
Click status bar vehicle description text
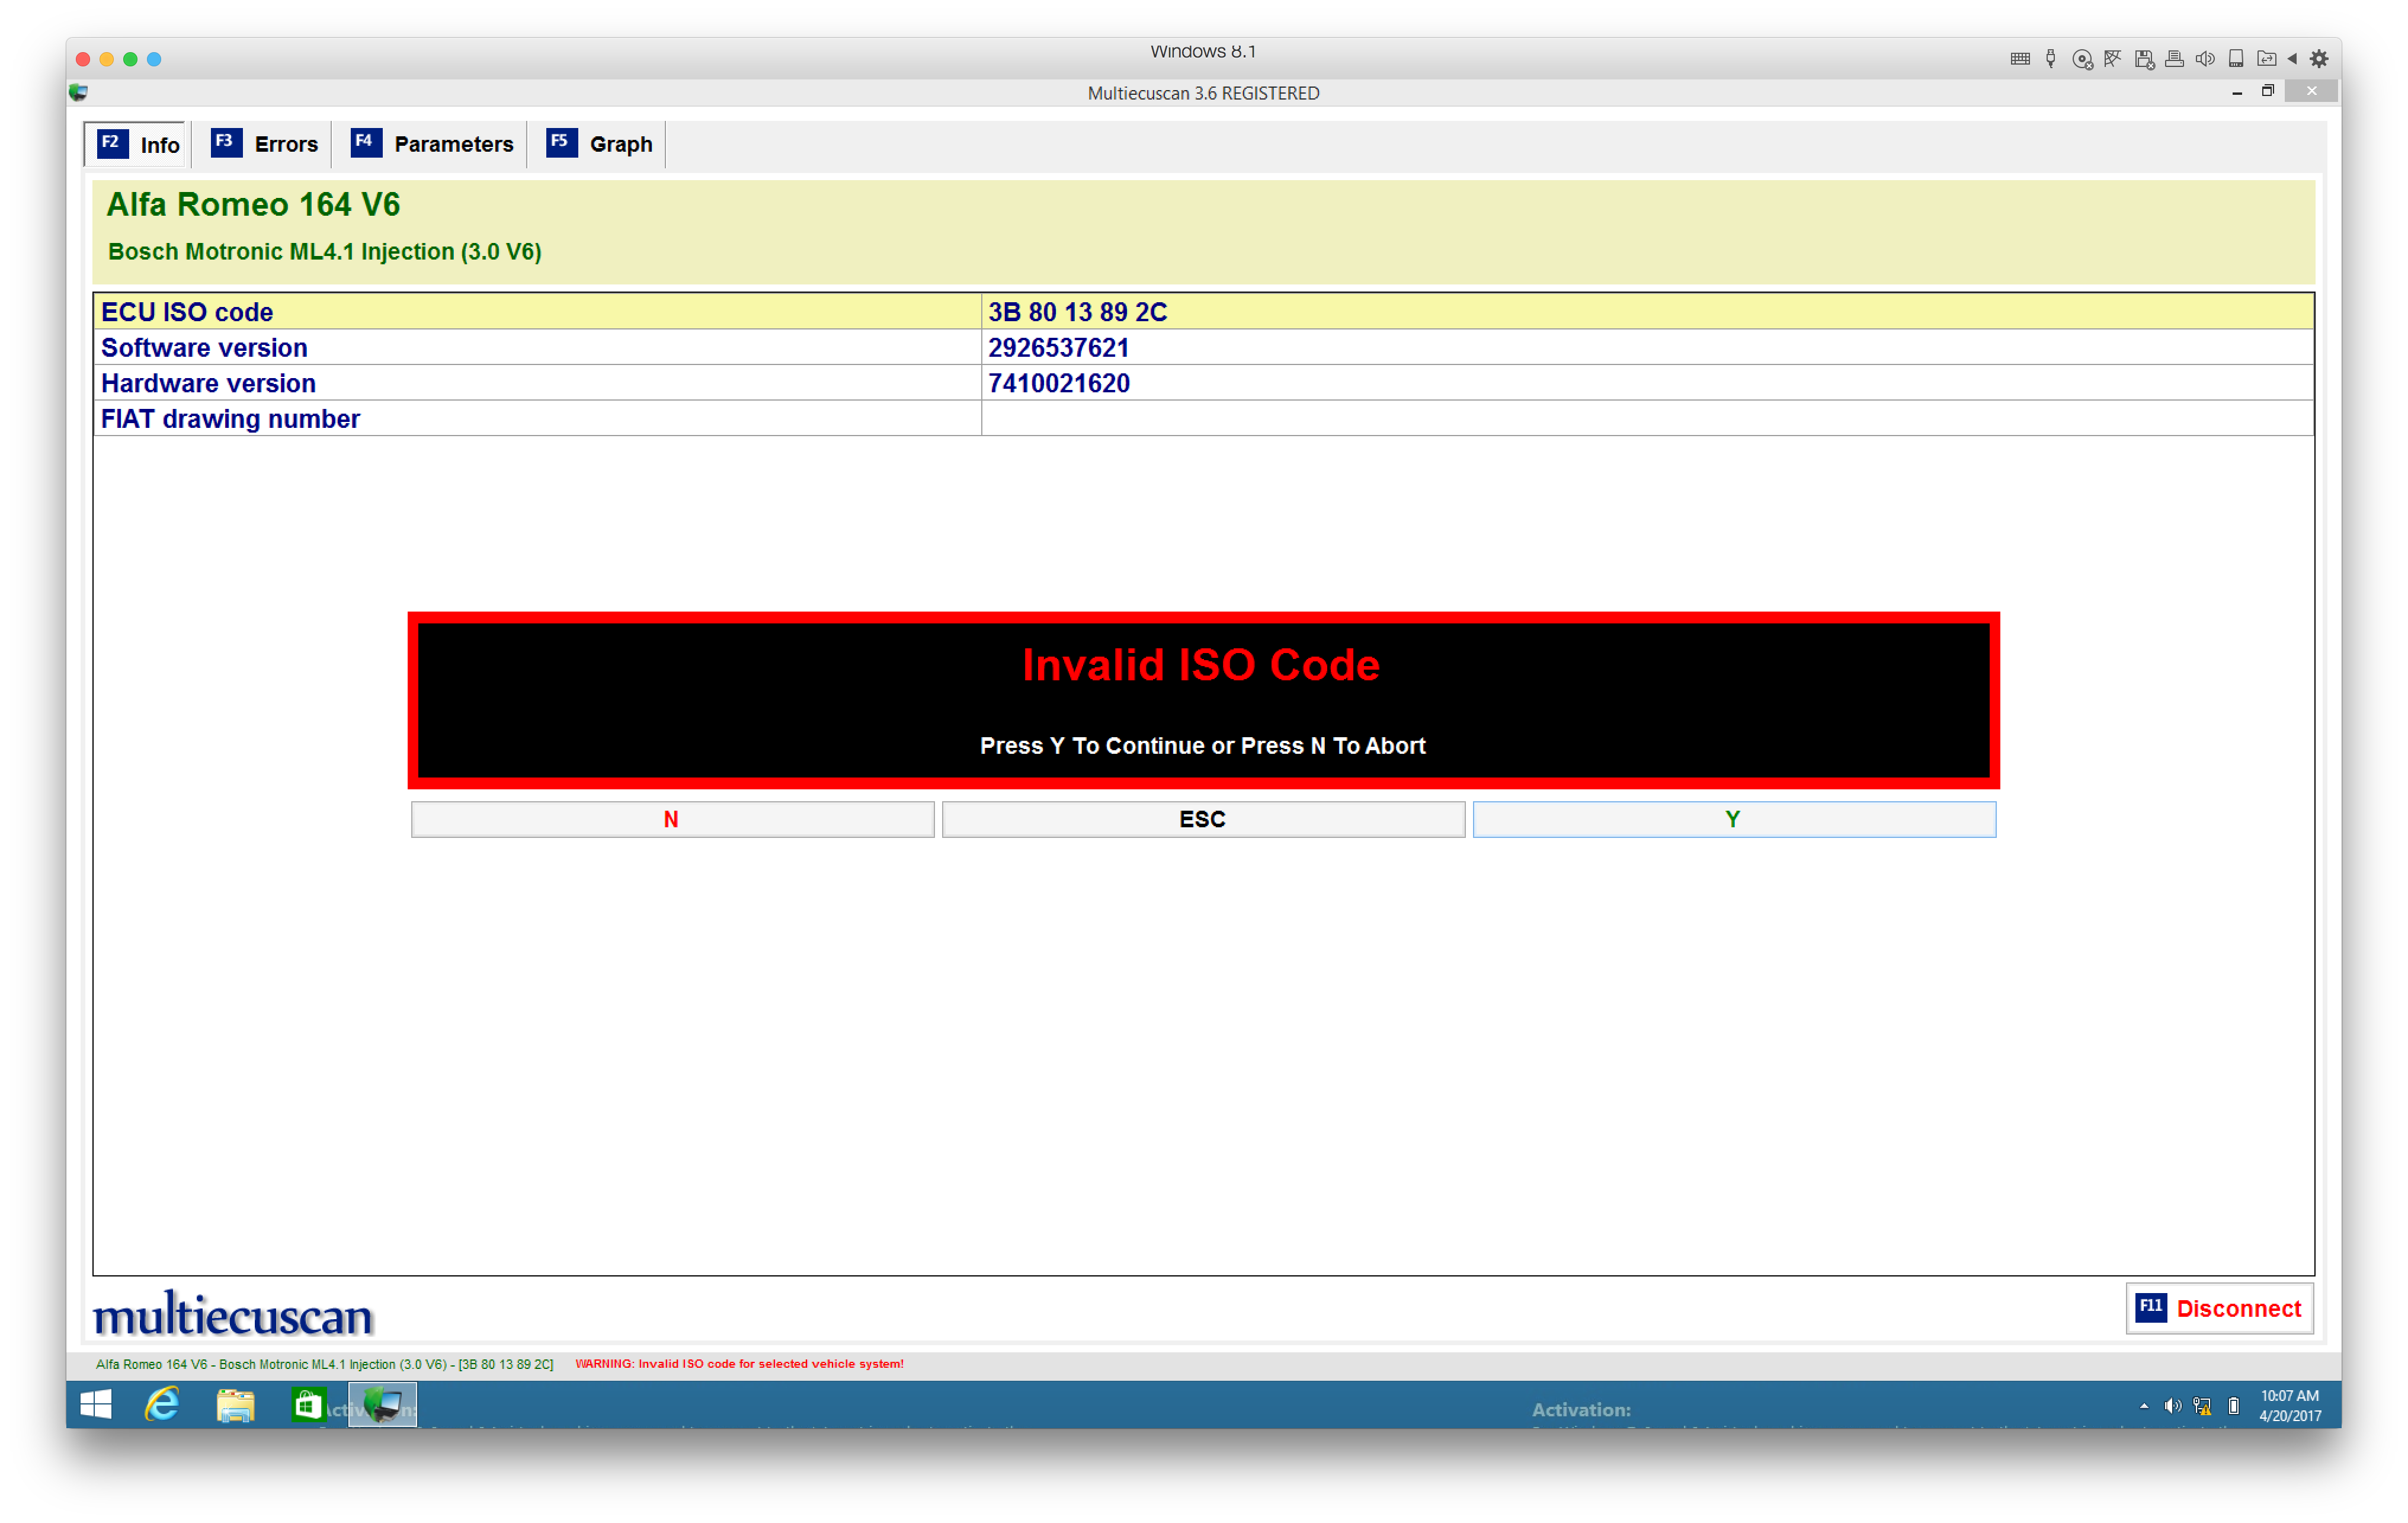(324, 1364)
